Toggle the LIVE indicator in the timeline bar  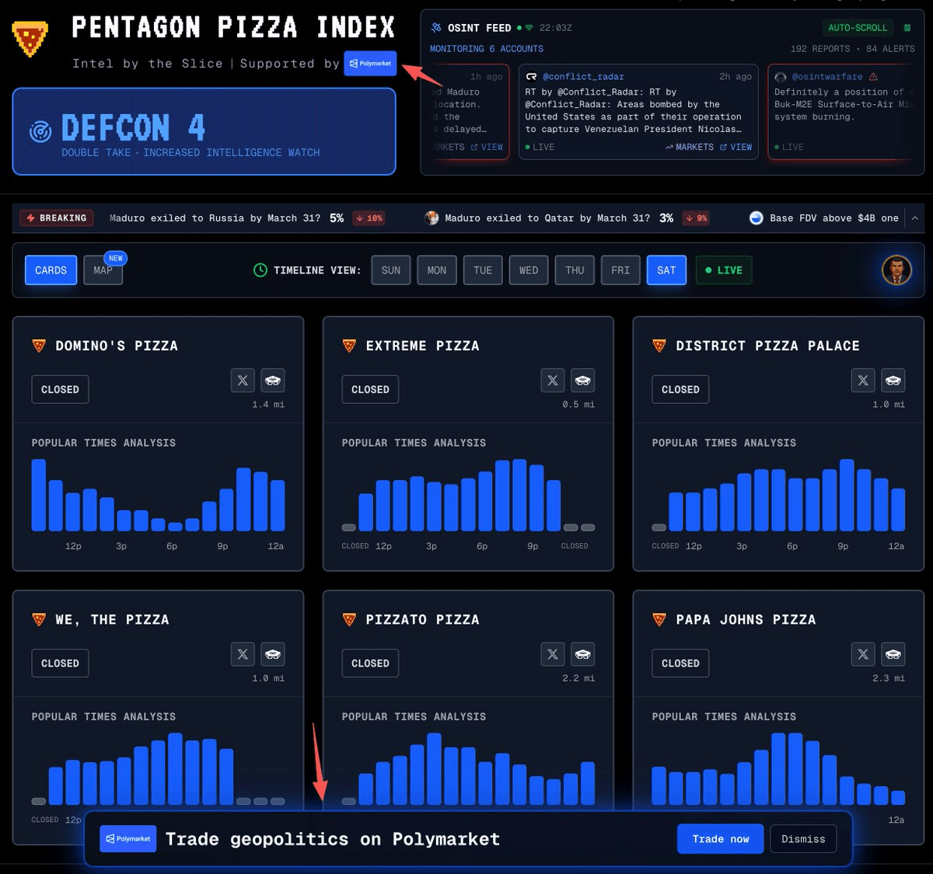(x=723, y=270)
